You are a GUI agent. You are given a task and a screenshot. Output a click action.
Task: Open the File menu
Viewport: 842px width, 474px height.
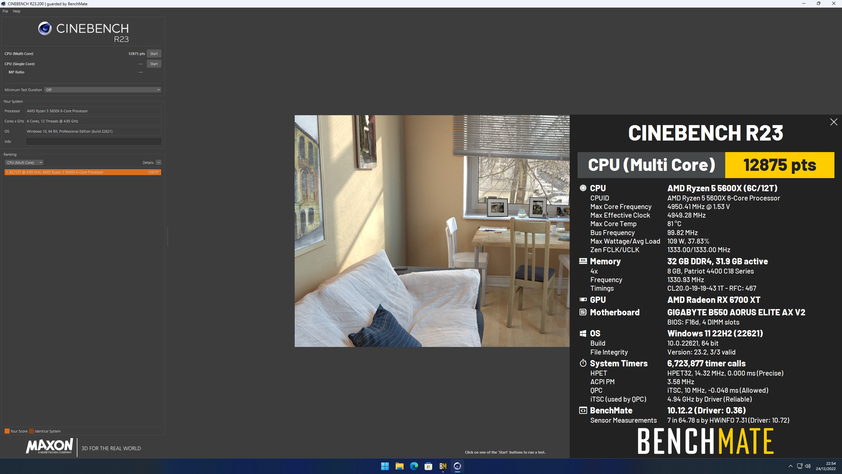click(x=5, y=11)
